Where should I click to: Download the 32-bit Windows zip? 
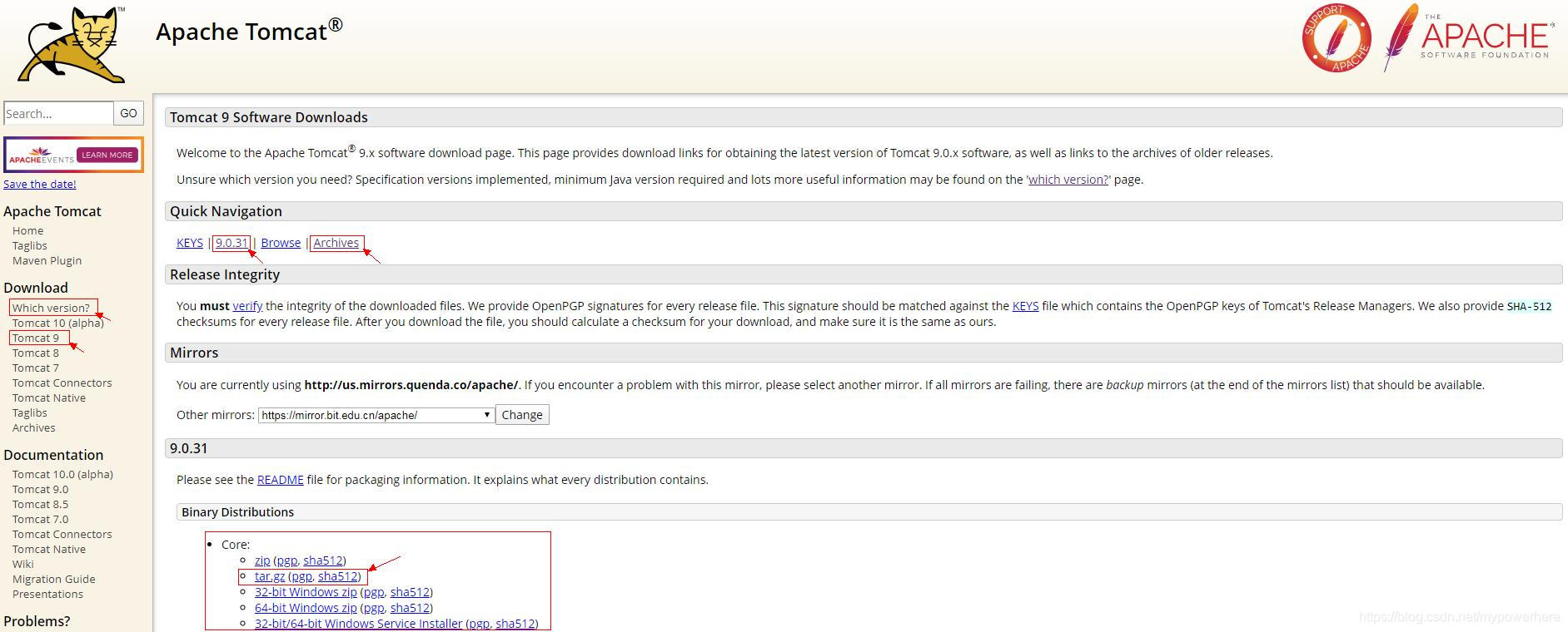[x=306, y=592]
